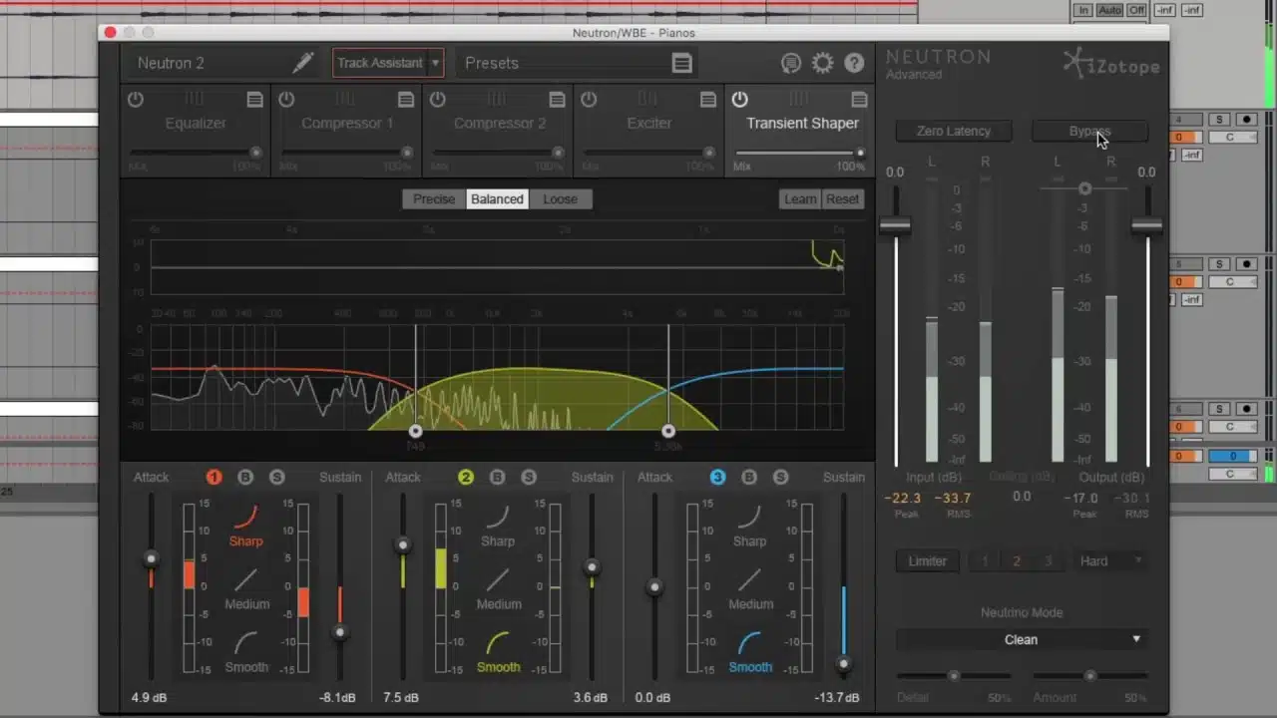The height and width of the screenshot is (718, 1277).
Task: Click the pencil icon next to Neutron 2
Action: coord(302,63)
